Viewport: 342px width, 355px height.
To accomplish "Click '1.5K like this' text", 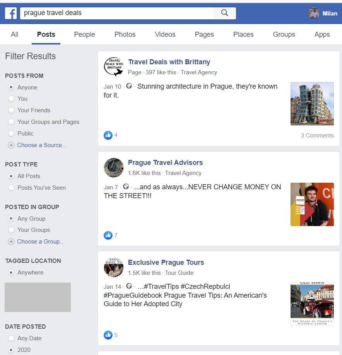I will 144,273.
